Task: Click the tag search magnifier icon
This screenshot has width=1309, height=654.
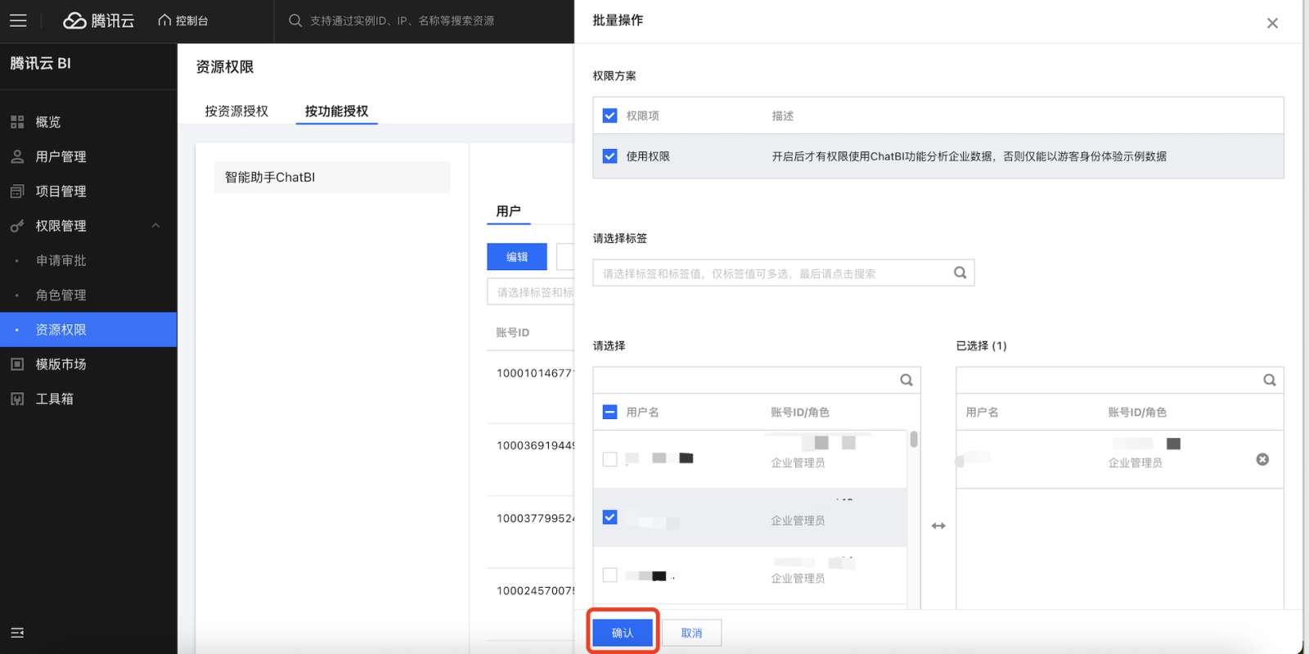Action: click(x=960, y=273)
